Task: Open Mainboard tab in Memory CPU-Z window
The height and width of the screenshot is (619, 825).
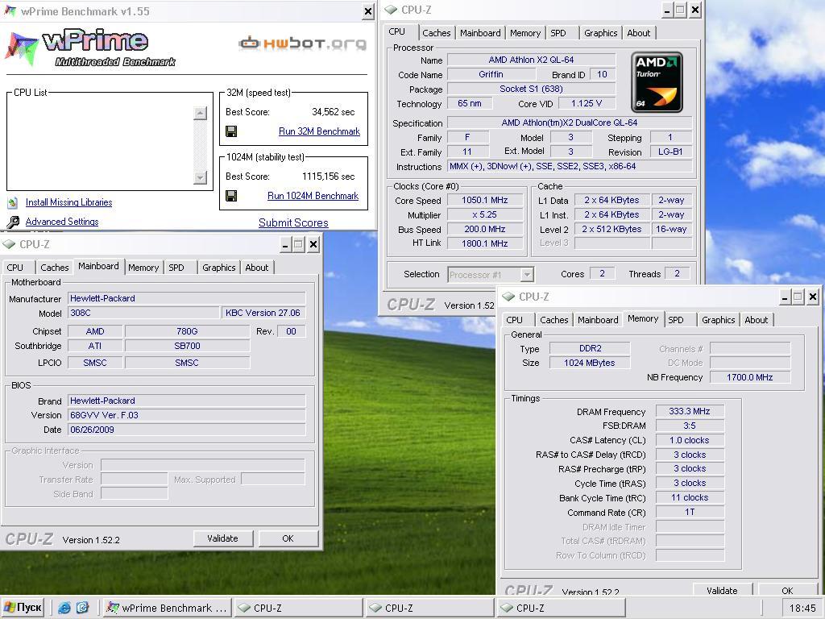Action: (x=598, y=319)
